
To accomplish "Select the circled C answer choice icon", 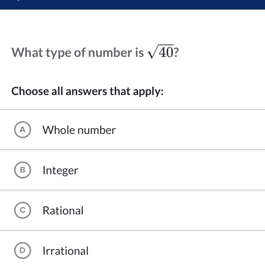I will (23, 210).
